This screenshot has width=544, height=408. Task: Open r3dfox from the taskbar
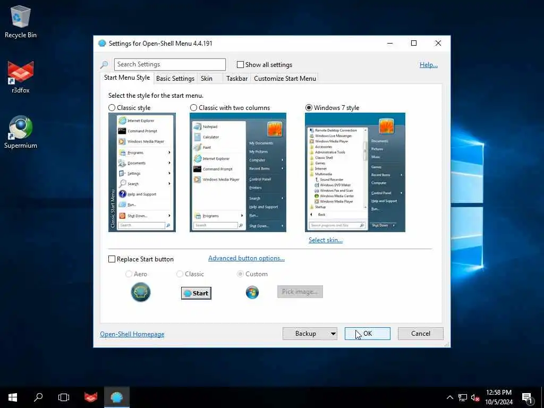tap(90, 397)
